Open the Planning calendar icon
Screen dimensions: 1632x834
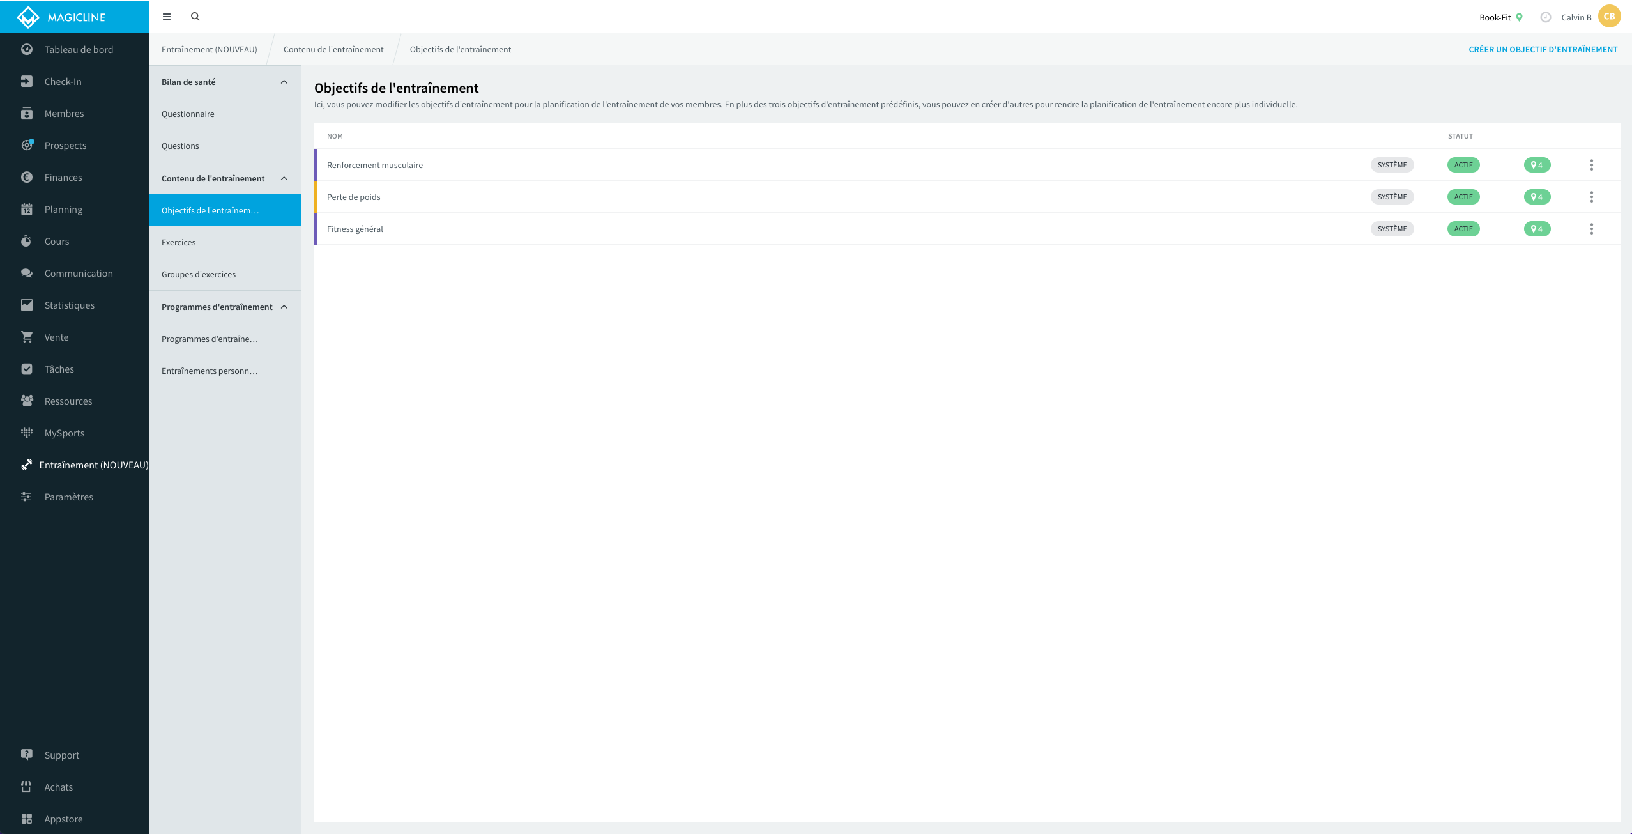pos(27,209)
